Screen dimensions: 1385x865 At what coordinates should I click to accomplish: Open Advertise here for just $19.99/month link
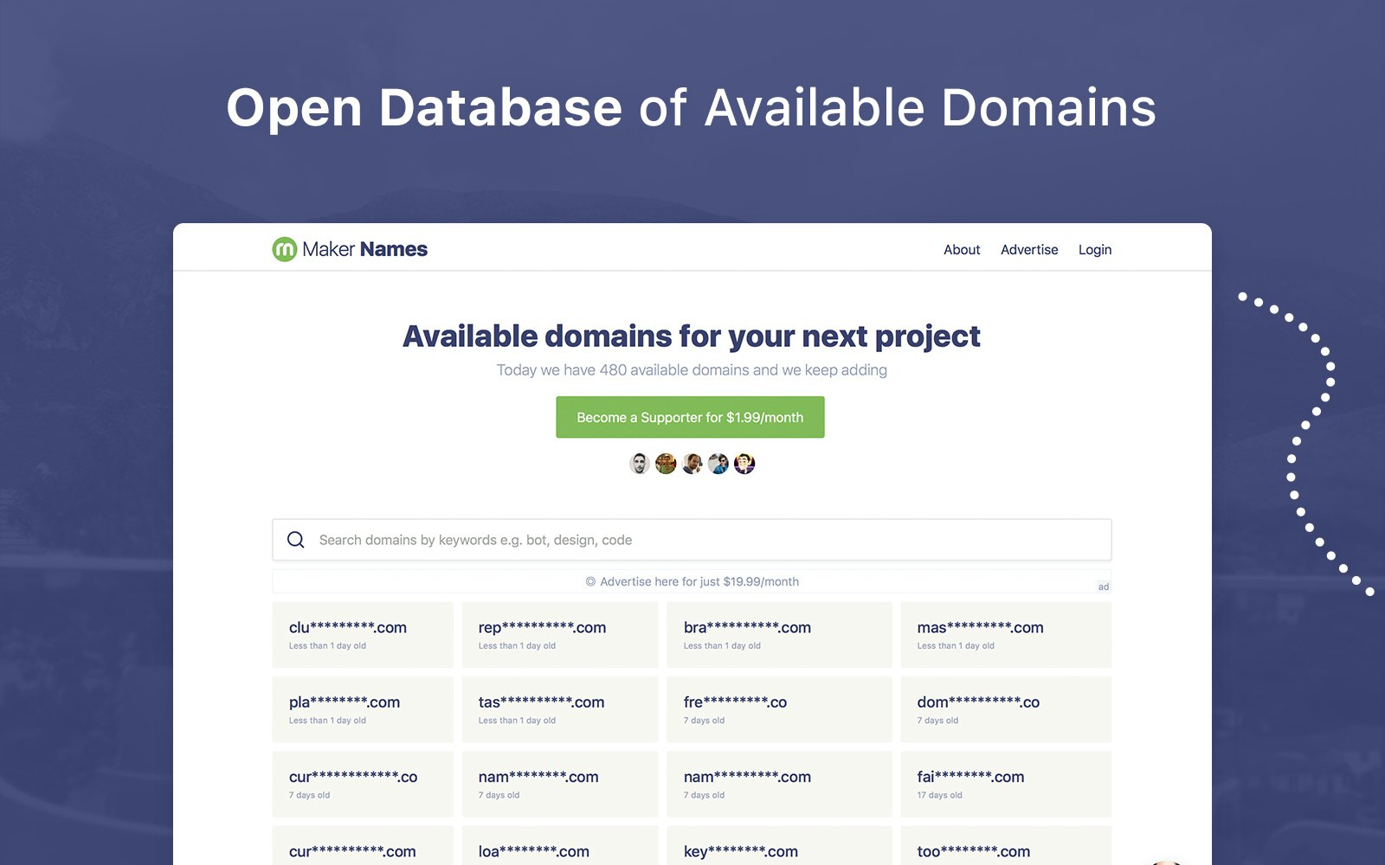coord(692,581)
